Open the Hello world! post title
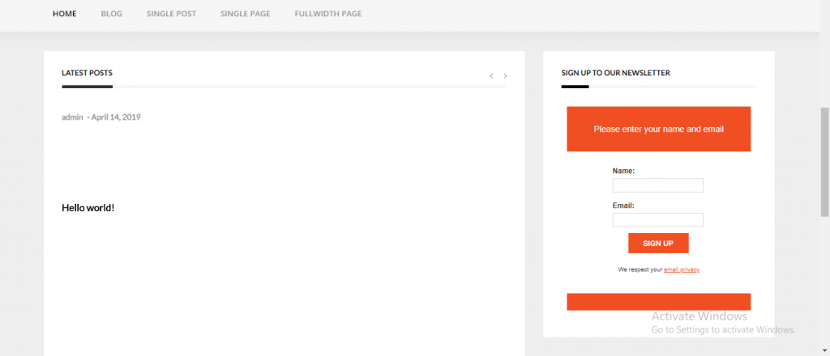 (x=88, y=208)
